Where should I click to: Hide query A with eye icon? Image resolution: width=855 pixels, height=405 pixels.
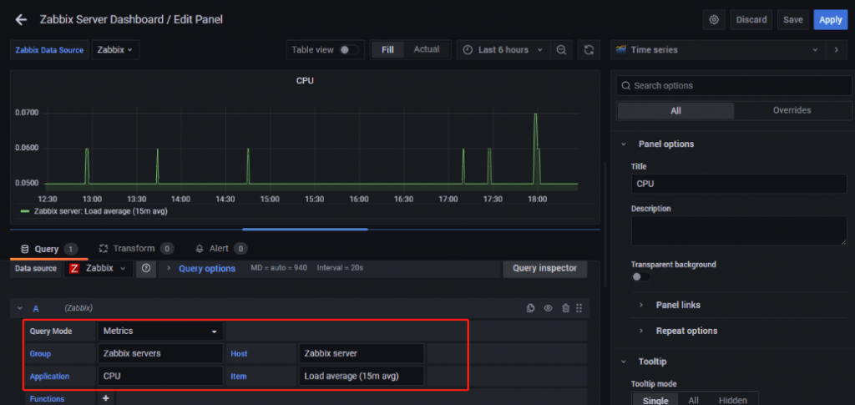(x=548, y=308)
